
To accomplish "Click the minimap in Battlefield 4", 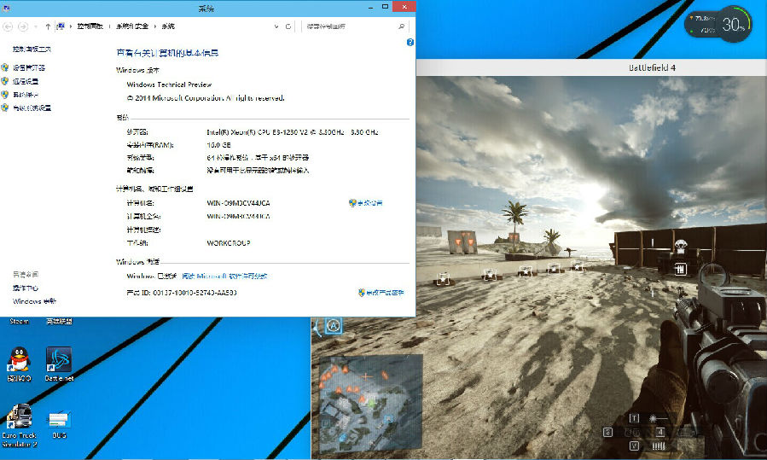I will pos(371,403).
